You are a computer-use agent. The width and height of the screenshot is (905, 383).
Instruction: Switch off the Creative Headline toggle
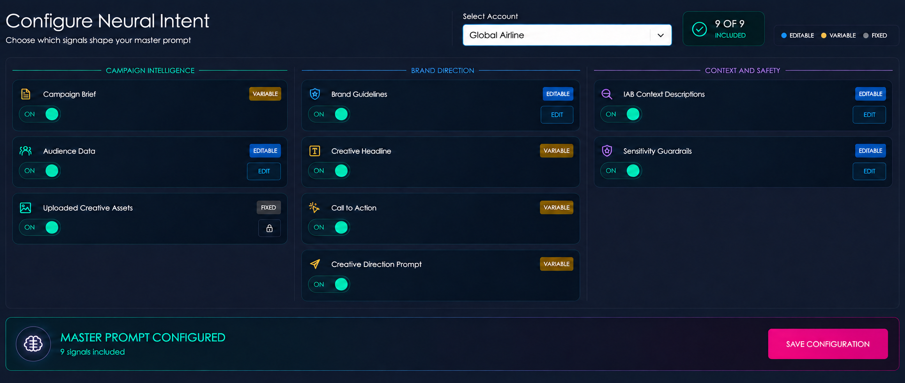329,171
